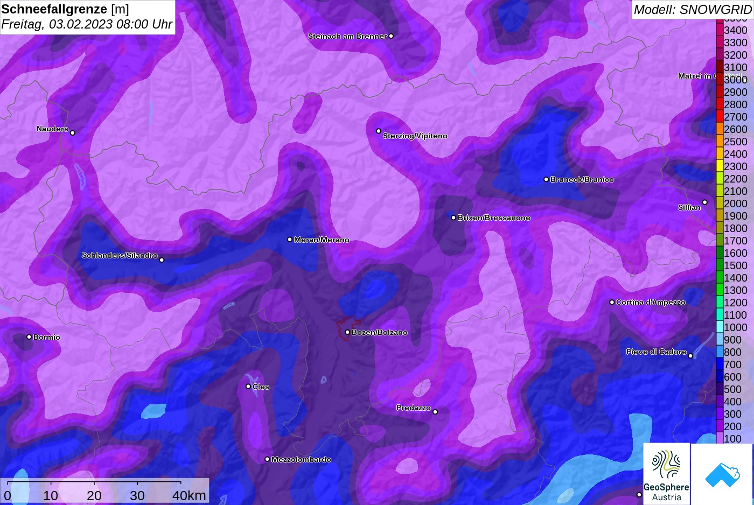
Task: Pick the 600 m blue legend color
Action: pyautogui.click(x=720, y=376)
